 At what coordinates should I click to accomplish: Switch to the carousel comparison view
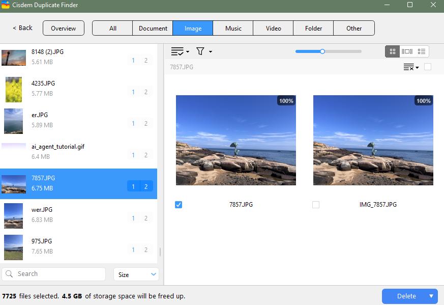pyautogui.click(x=407, y=51)
